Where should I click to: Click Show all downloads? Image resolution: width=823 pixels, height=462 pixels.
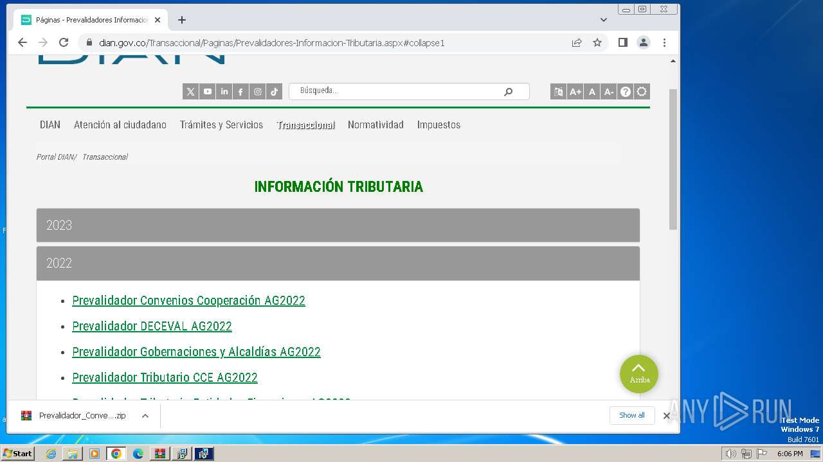(x=632, y=415)
